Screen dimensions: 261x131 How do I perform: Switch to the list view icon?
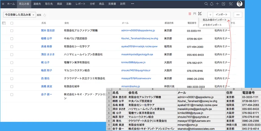pos(190,14)
